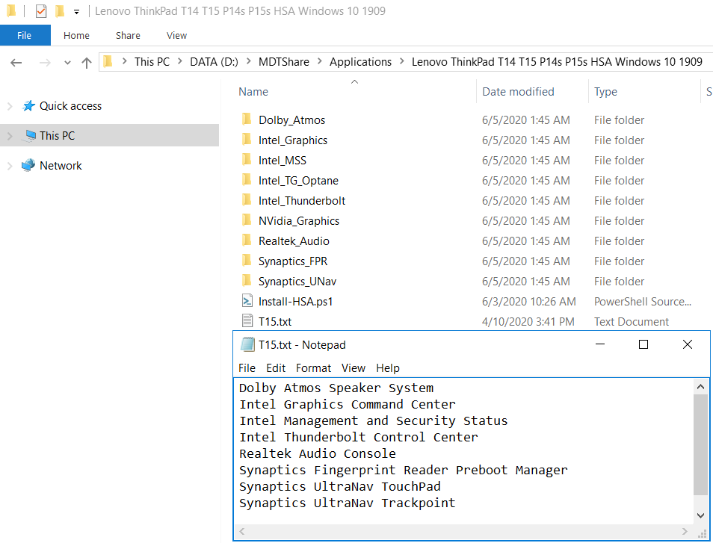Go up one folder level
This screenshot has height=543, width=713.
pyautogui.click(x=87, y=62)
